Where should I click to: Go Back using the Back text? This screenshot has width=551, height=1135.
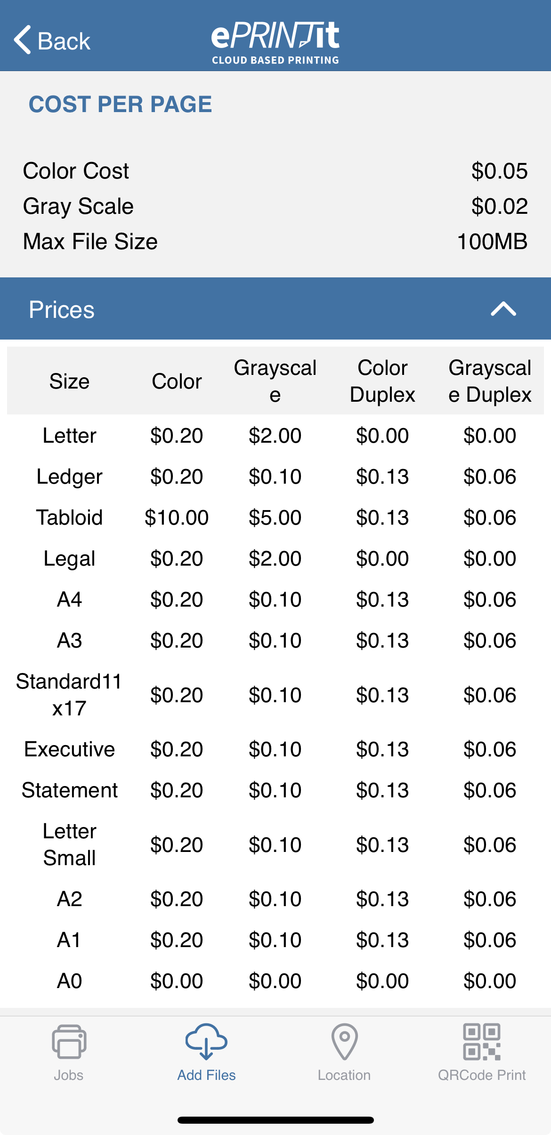click(x=64, y=41)
